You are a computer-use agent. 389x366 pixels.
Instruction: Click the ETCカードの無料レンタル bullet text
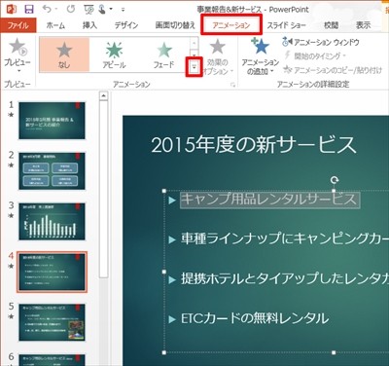tap(255, 318)
